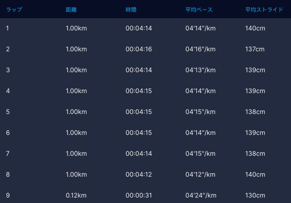Click the 140cm stride for lap 1
This screenshot has height=203, width=291.
click(x=255, y=28)
